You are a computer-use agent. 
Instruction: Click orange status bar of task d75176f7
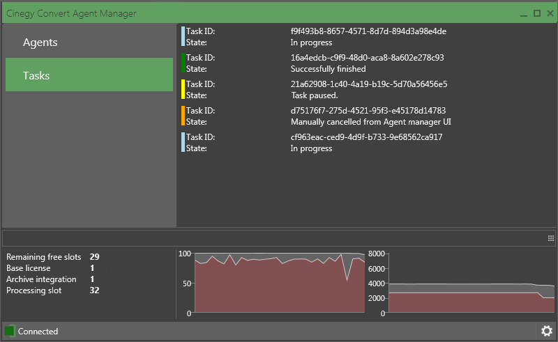click(x=183, y=116)
